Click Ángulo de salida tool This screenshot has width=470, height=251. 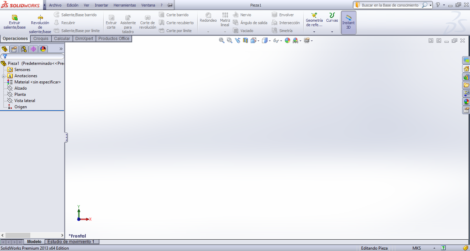250,23
